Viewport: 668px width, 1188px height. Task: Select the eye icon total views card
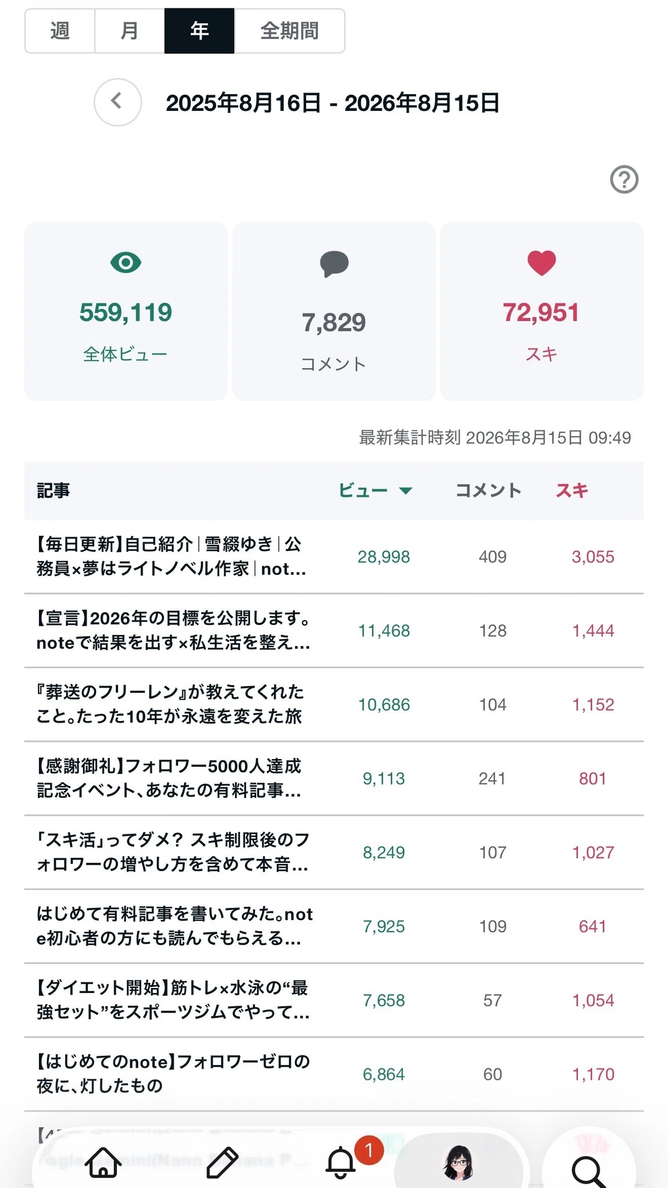[126, 311]
